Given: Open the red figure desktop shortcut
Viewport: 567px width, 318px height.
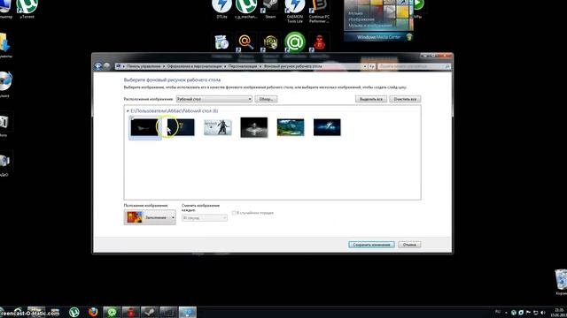Looking at the screenshot, I should [319, 42].
